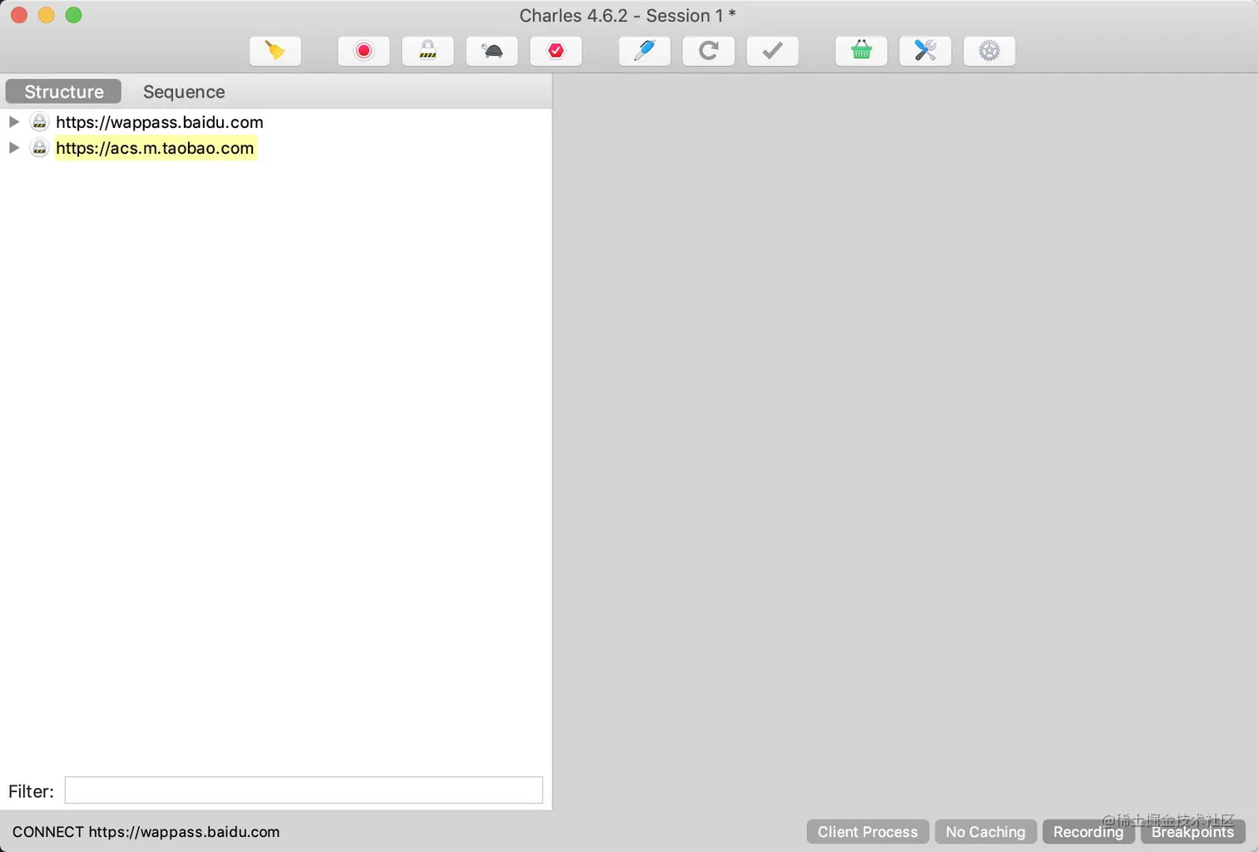Expand the acs.m.taobao.com host node
Image resolution: width=1258 pixels, height=852 pixels.
pos(14,148)
